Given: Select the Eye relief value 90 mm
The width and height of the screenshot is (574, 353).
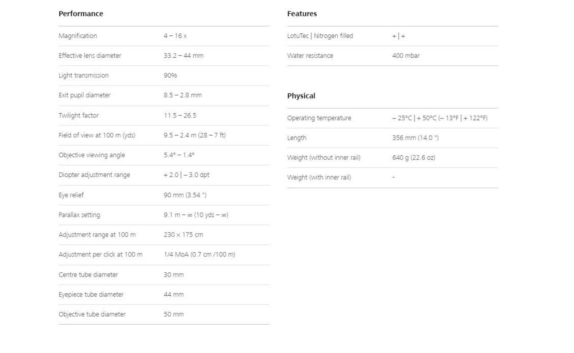Looking at the screenshot, I should (185, 195).
